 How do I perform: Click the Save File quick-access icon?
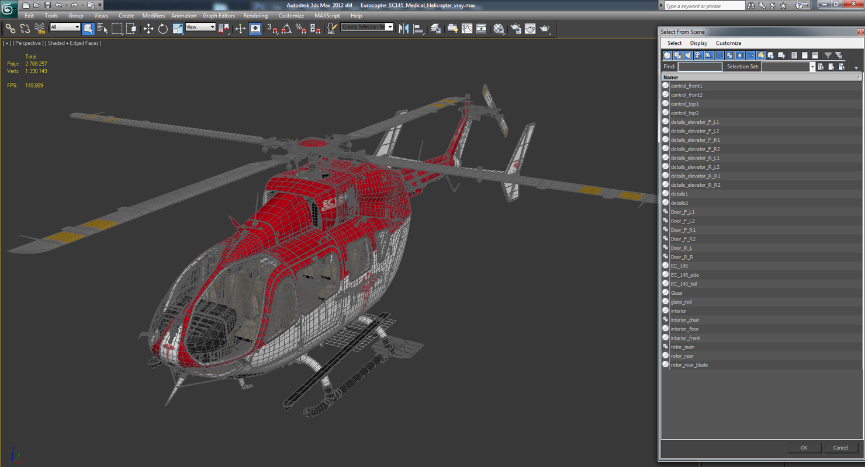(x=47, y=5)
